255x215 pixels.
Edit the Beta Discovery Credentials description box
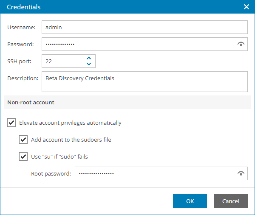pos(144,81)
